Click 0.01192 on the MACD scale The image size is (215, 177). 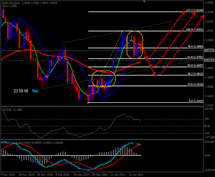[x=209, y=142]
